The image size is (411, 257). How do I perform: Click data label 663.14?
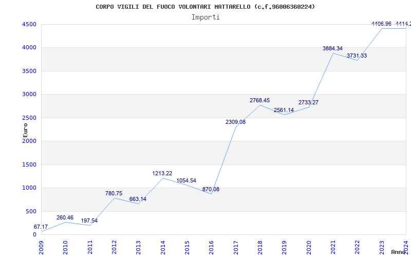(138, 199)
